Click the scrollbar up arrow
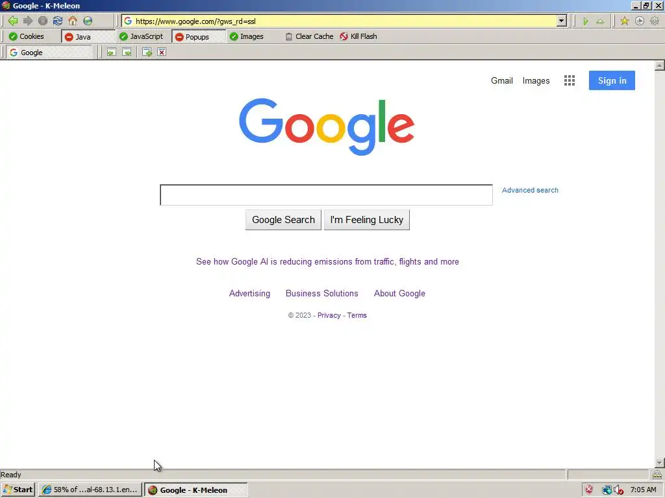The image size is (665, 498). pyautogui.click(x=660, y=65)
